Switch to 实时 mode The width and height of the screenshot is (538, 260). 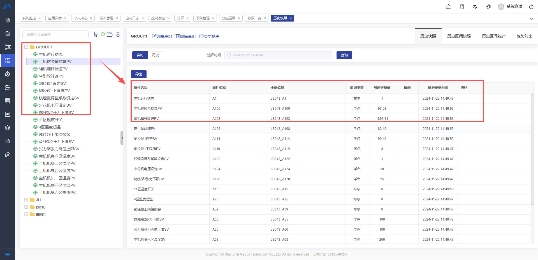[140, 55]
